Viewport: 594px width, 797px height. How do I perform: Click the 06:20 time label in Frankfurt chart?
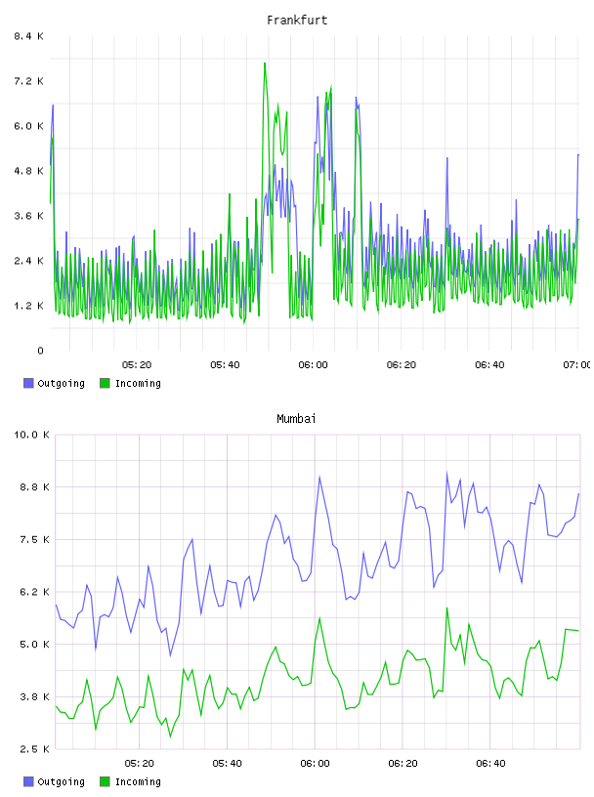(402, 365)
